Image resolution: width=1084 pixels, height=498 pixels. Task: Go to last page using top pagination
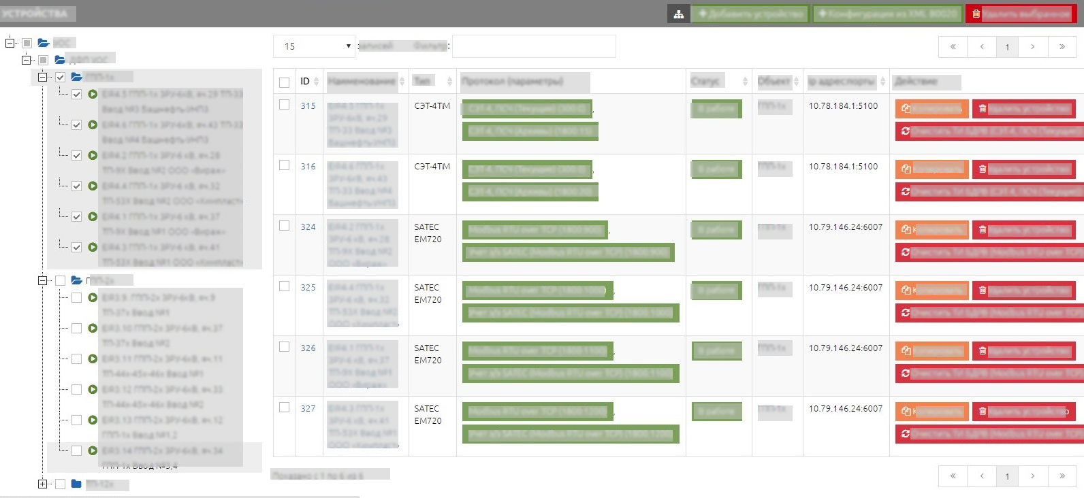point(1062,47)
